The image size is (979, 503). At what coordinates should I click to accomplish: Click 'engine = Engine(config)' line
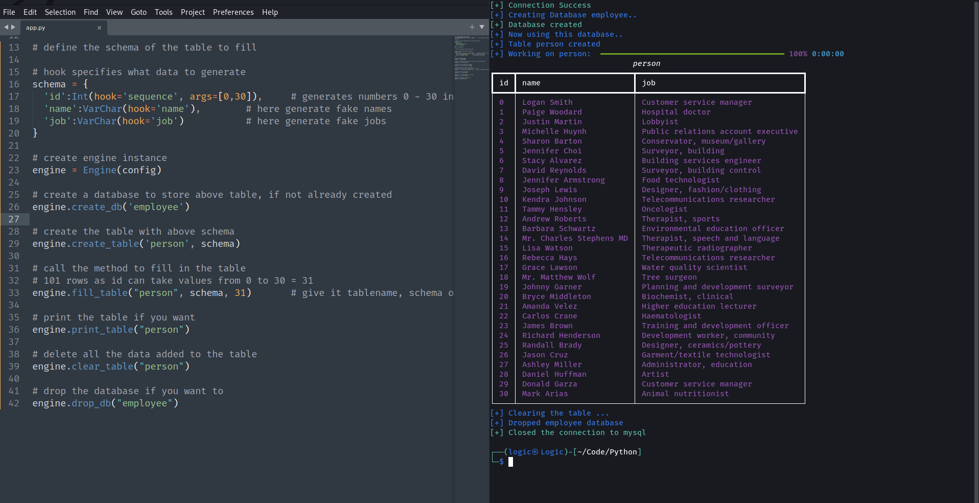tap(97, 170)
